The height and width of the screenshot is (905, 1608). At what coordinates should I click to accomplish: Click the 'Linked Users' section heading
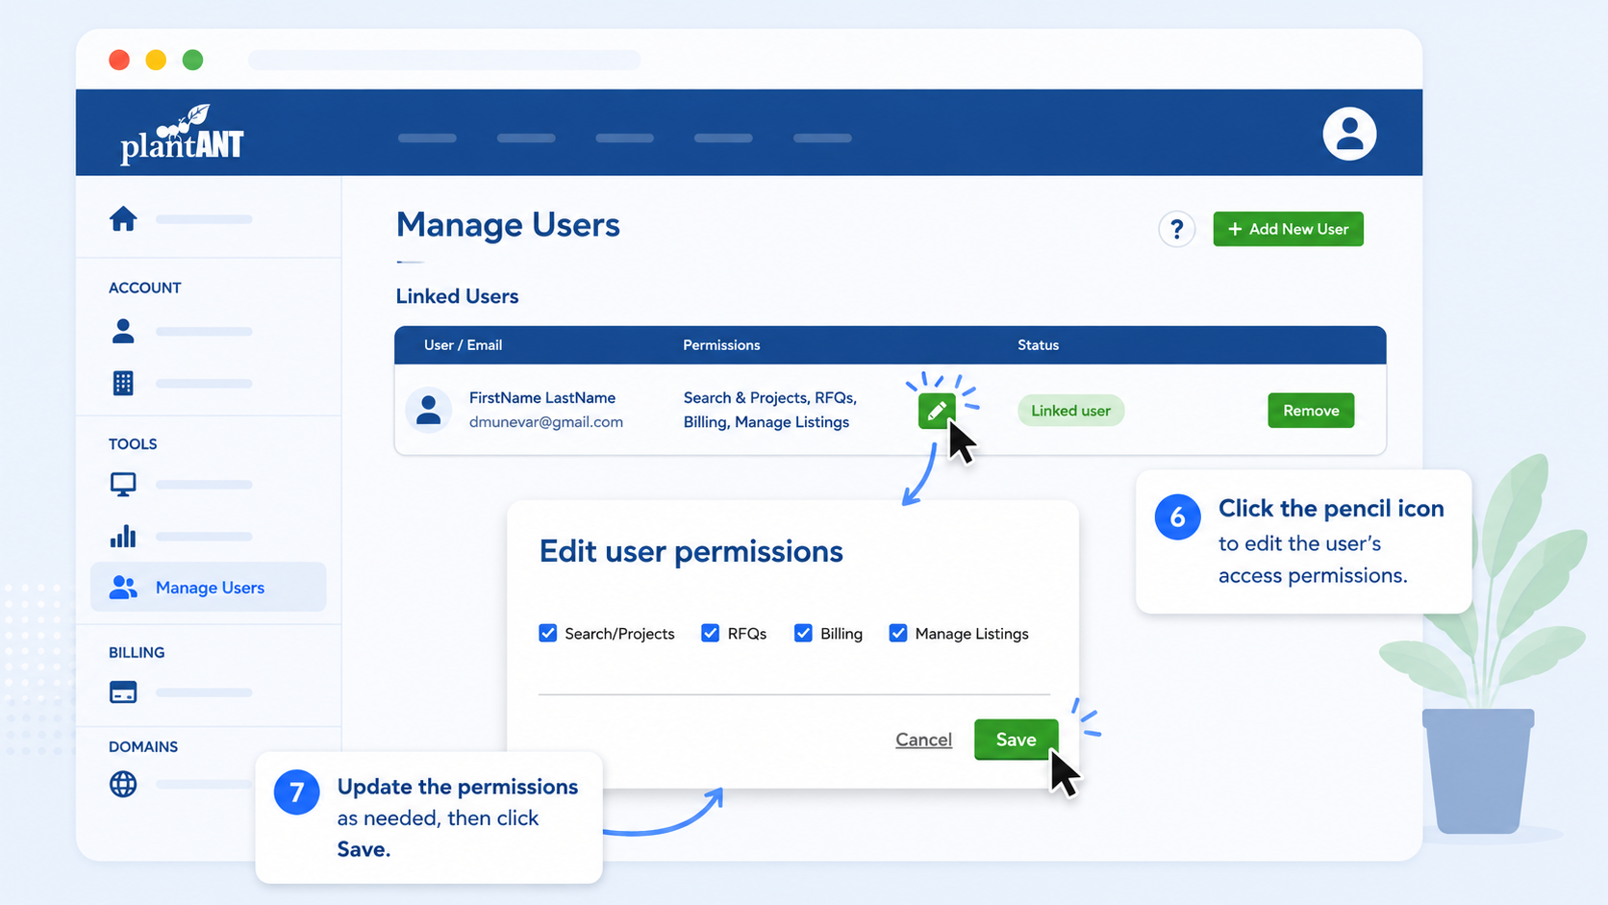(x=457, y=296)
